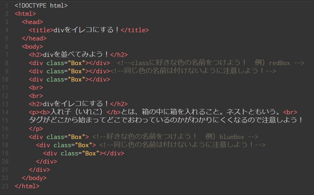Place cursor on the DOCTYPE html declaration
The height and width of the screenshot is (195, 314).
pyautogui.click(x=41, y=5)
